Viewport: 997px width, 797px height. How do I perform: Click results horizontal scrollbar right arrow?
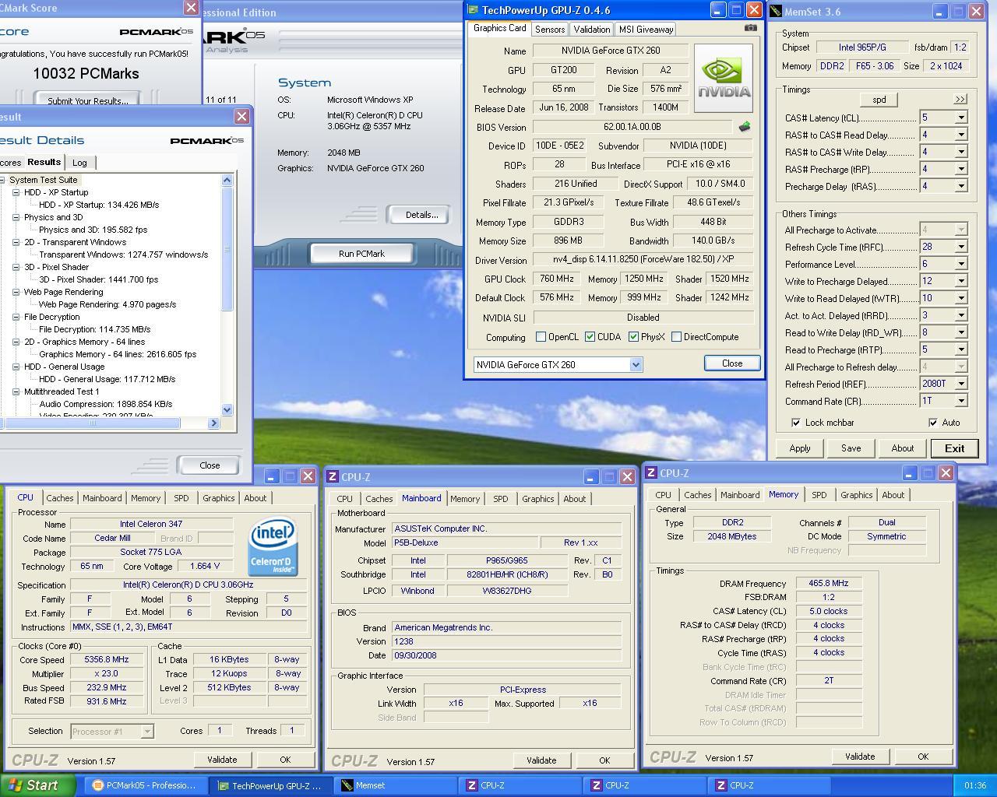213,423
